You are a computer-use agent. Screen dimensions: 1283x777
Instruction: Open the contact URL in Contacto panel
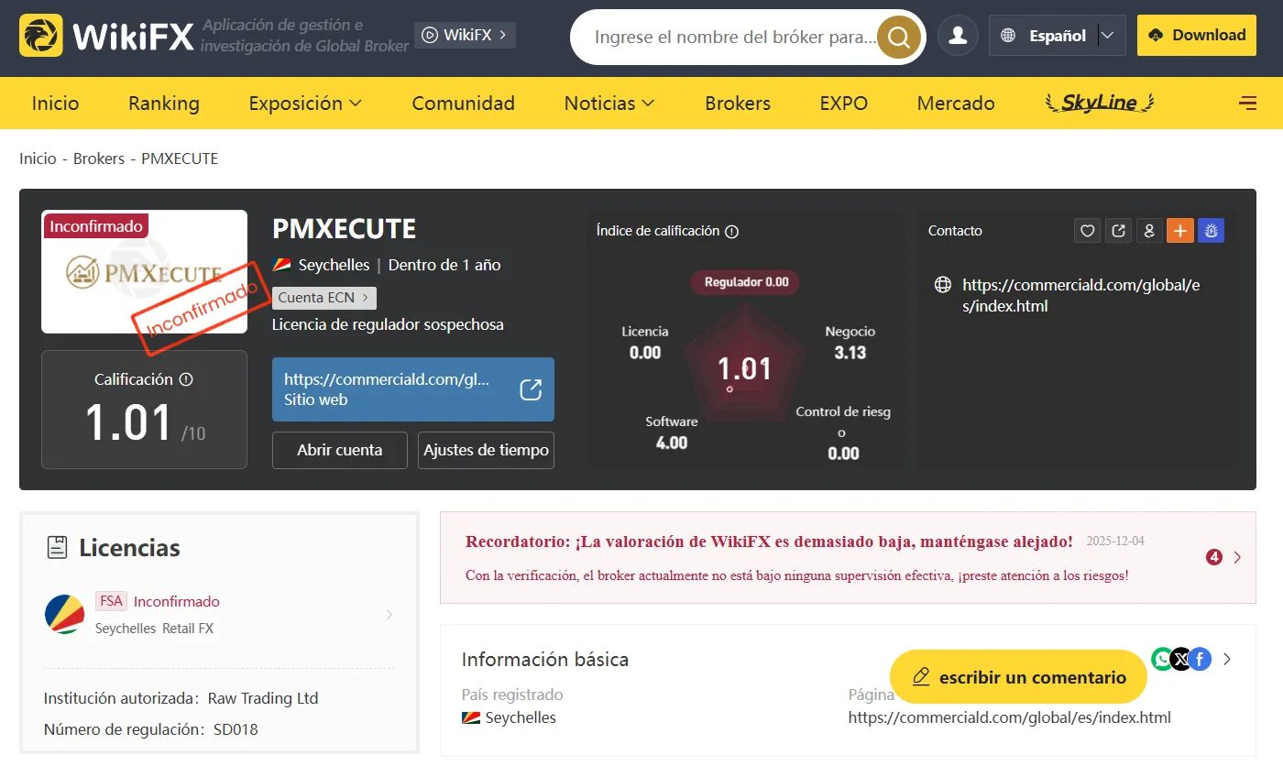click(1081, 296)
